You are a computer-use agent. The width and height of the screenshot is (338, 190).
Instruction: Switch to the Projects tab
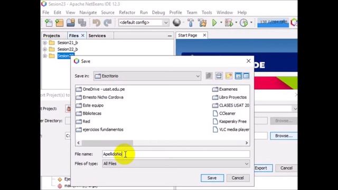point(52,35)
